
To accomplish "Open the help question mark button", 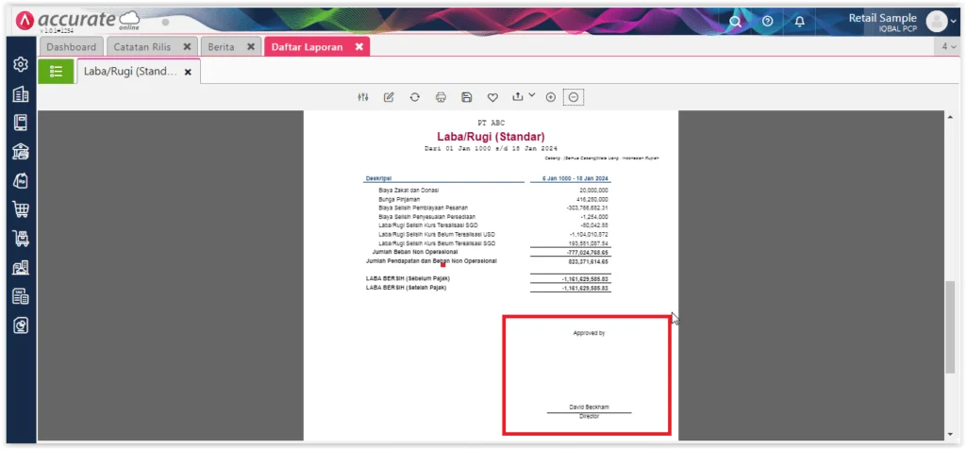I will (x=768, y=21).
